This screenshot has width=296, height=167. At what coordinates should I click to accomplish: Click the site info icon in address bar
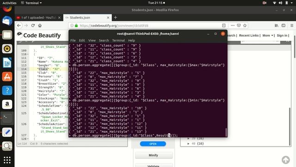click(72, 26)
